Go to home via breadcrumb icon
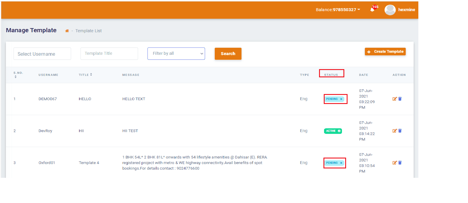Image resolution: width=468 pixels, height=203 pixels. coord(67,31)
